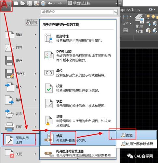158x163 pixels.
Task: Open the 核查 entry text
Action: pos(78,88)
